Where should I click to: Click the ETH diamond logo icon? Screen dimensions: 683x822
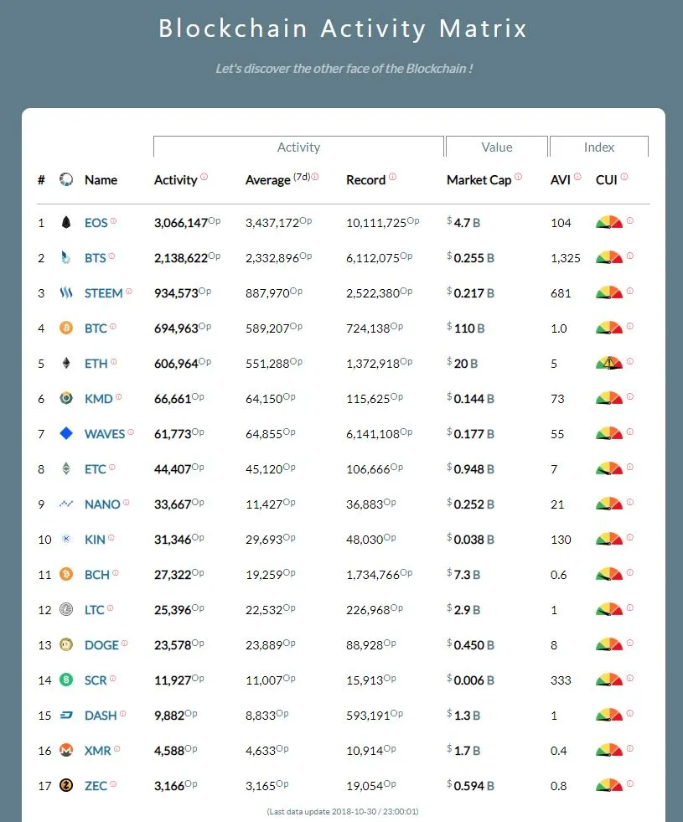coord(66,363)
